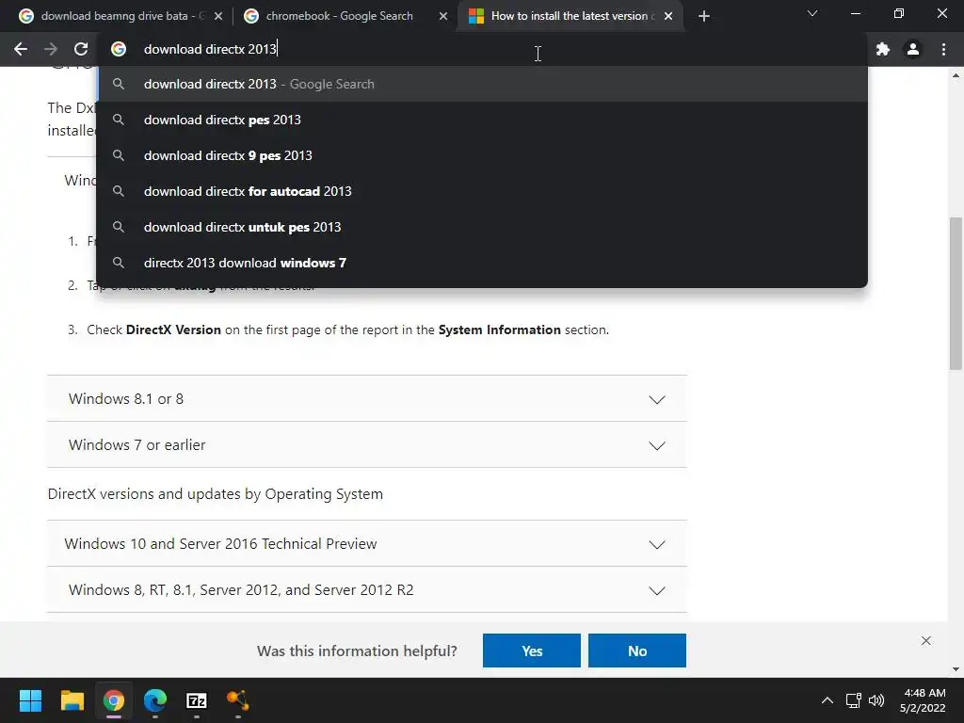Click the browser forward arrow
964x723 pixels.
tap(51, 49)
